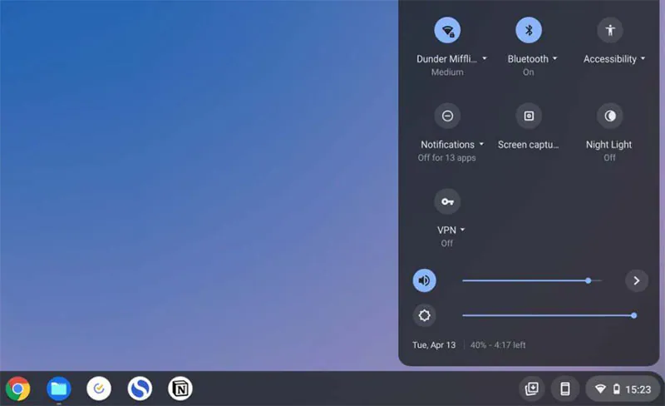Open the Notion app icon
The image size is (665, 406).
180,389
